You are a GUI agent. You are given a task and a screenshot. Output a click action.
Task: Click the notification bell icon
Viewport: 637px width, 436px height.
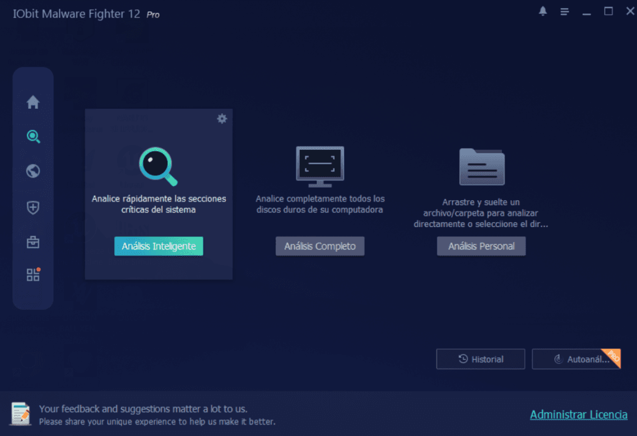coord(542,11)
